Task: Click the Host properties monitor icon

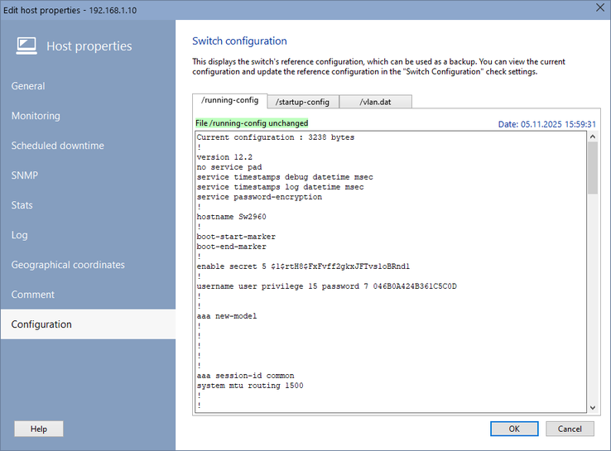Action: (26, 46)
